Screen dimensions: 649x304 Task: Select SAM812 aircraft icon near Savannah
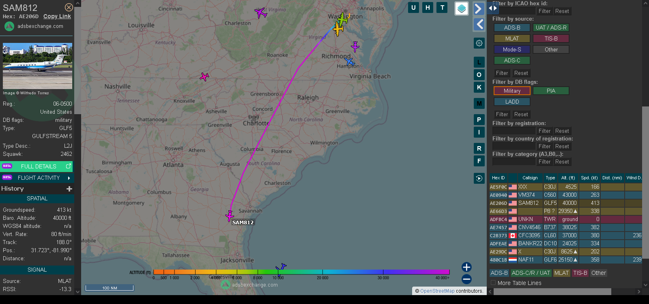[x=230, y=216]
